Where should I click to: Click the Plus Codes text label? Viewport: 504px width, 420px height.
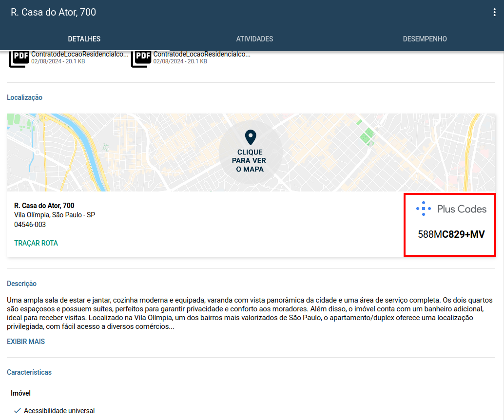click(462, 209)
